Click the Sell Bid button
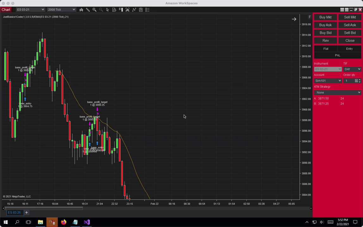This screenshot has height=227, width=363. pyautogui.click(x=350, y=33)
